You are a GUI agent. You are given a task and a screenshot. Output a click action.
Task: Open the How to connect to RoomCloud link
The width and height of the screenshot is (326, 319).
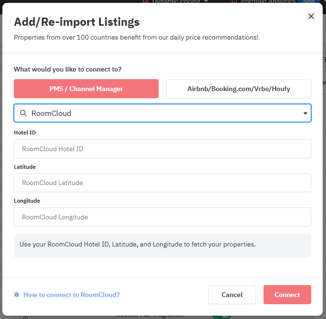click(x=71, y=295)
